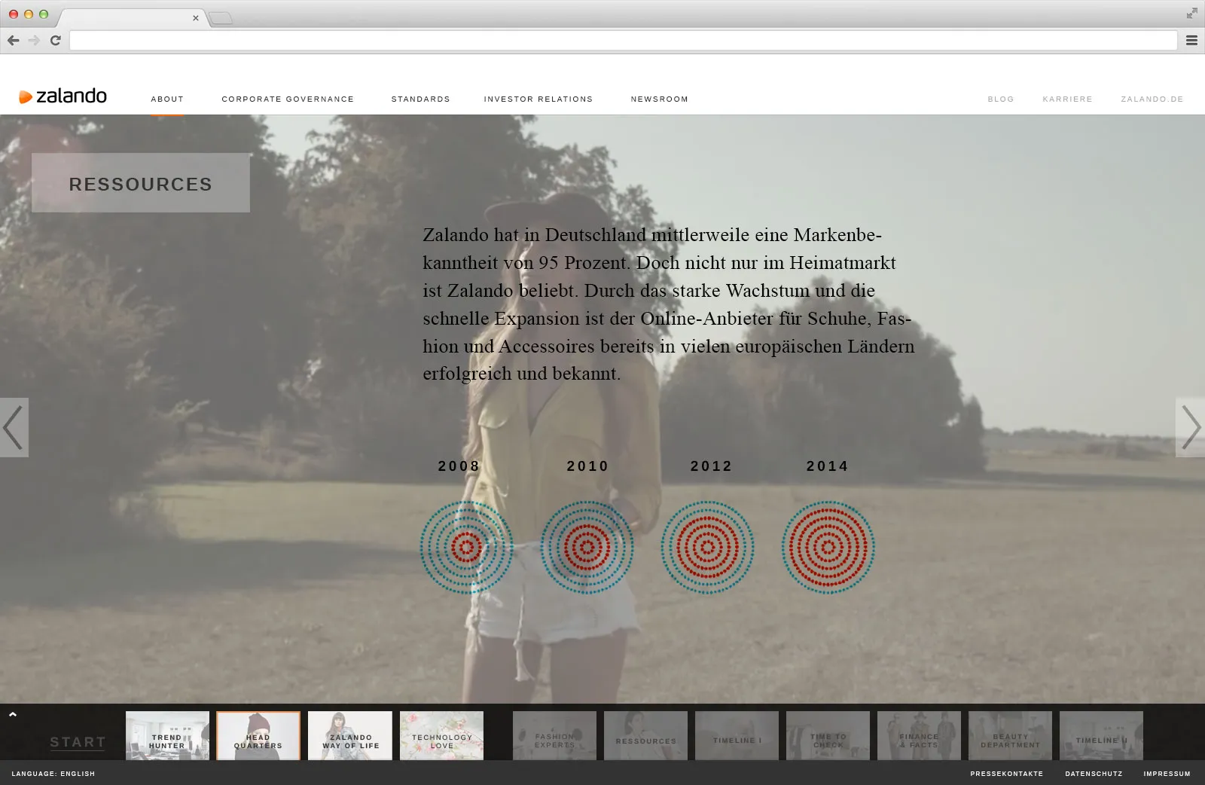
Task: Open the BLOG link
Action: [1001, 99]
